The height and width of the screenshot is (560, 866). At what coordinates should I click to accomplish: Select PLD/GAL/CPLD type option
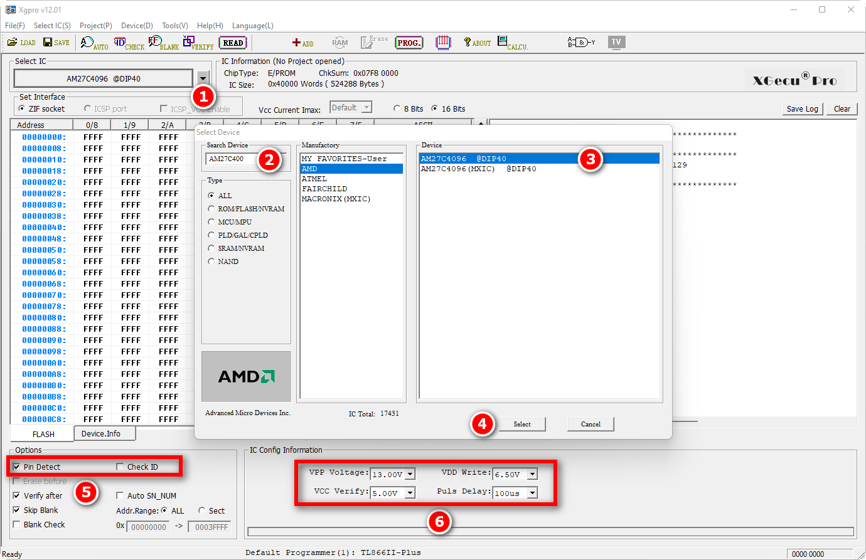238,235
